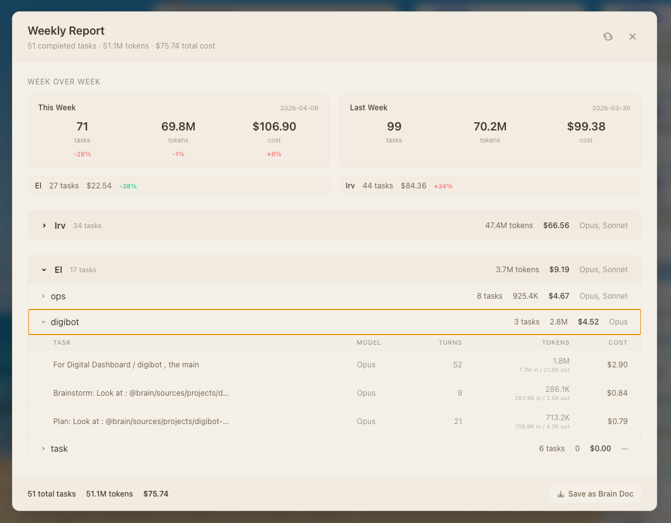Click the WEEK OVER WEEK heading

[x=64, y=82]
